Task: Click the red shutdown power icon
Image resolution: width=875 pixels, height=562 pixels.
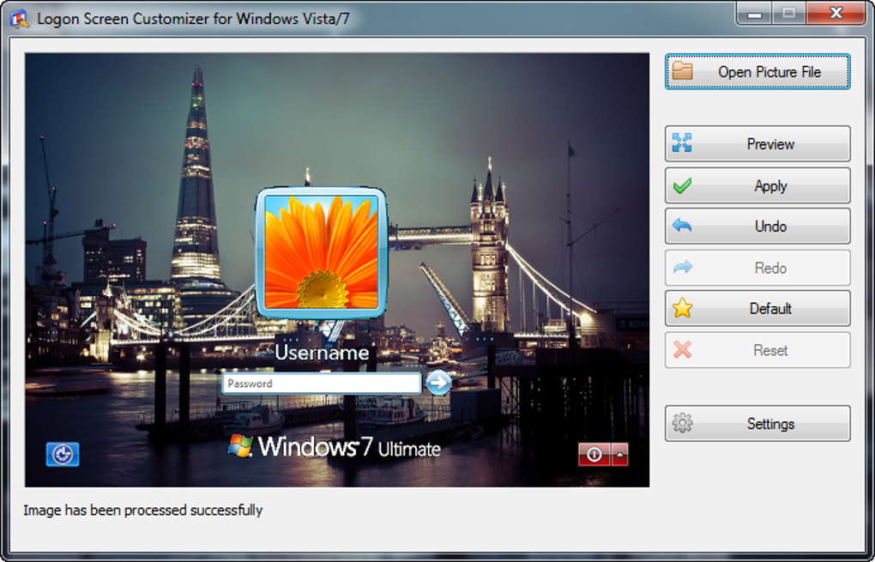Action: point(594,455)
